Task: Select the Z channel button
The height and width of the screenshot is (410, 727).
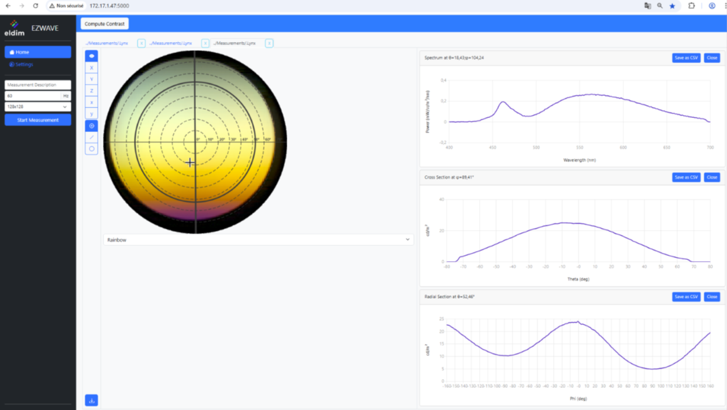Action: pos(92,91)
